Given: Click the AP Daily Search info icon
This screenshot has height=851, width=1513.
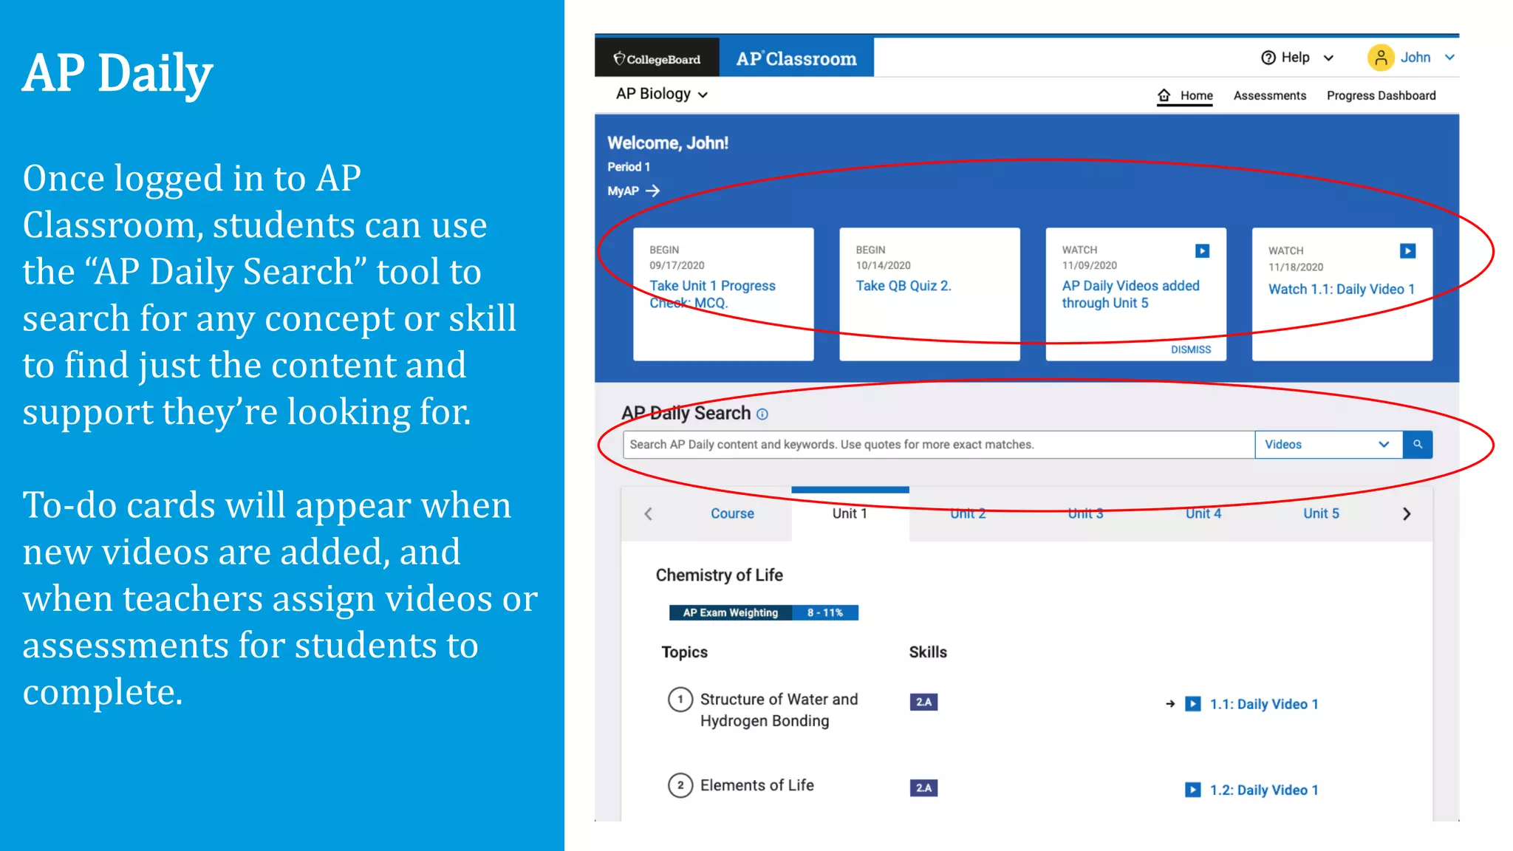Looking at the screenshot, I should [x=762, y=414].
